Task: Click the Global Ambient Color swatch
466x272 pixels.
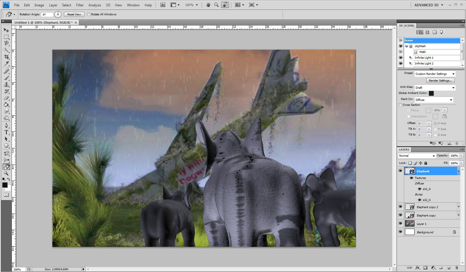Action: coord(431,93)
